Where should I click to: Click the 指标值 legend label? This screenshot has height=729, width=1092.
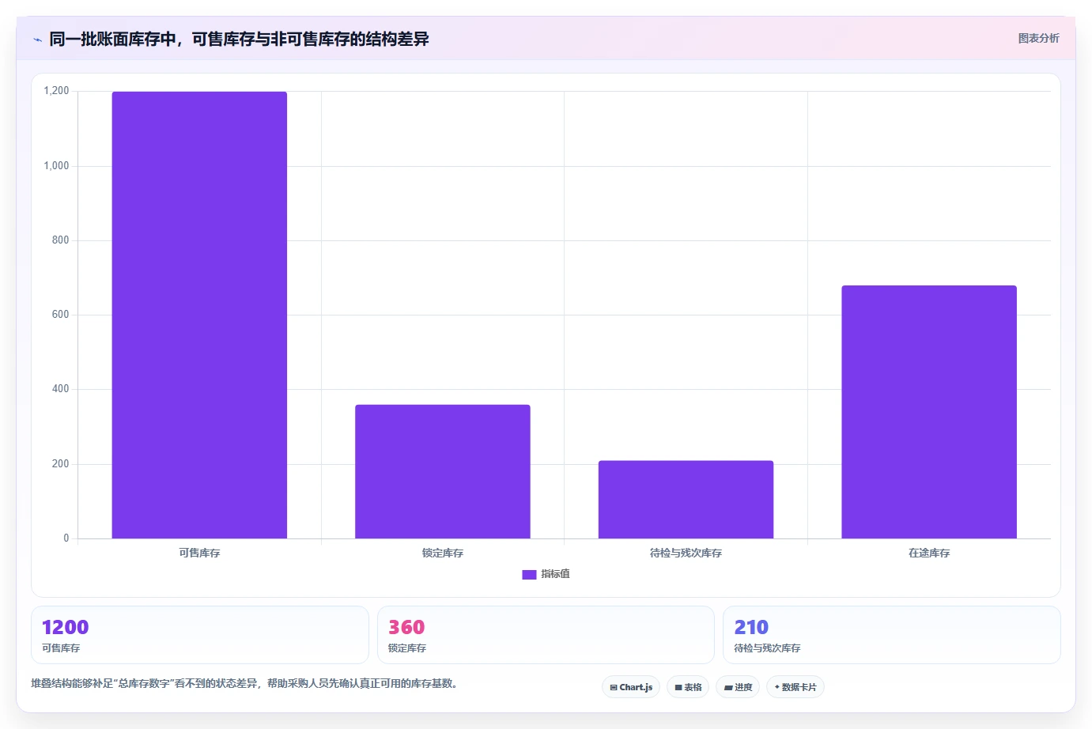tap(555, 574)
